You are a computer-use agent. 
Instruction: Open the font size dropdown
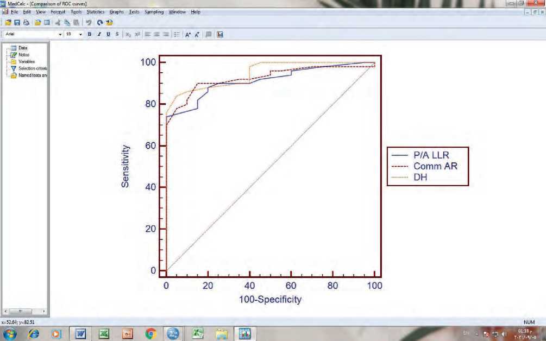[x=80, y=34]
